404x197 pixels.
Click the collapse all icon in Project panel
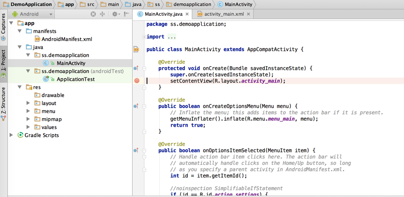tap(102, 14)
